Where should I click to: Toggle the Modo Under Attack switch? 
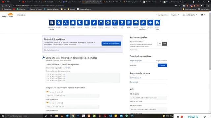tap(162, 44)
